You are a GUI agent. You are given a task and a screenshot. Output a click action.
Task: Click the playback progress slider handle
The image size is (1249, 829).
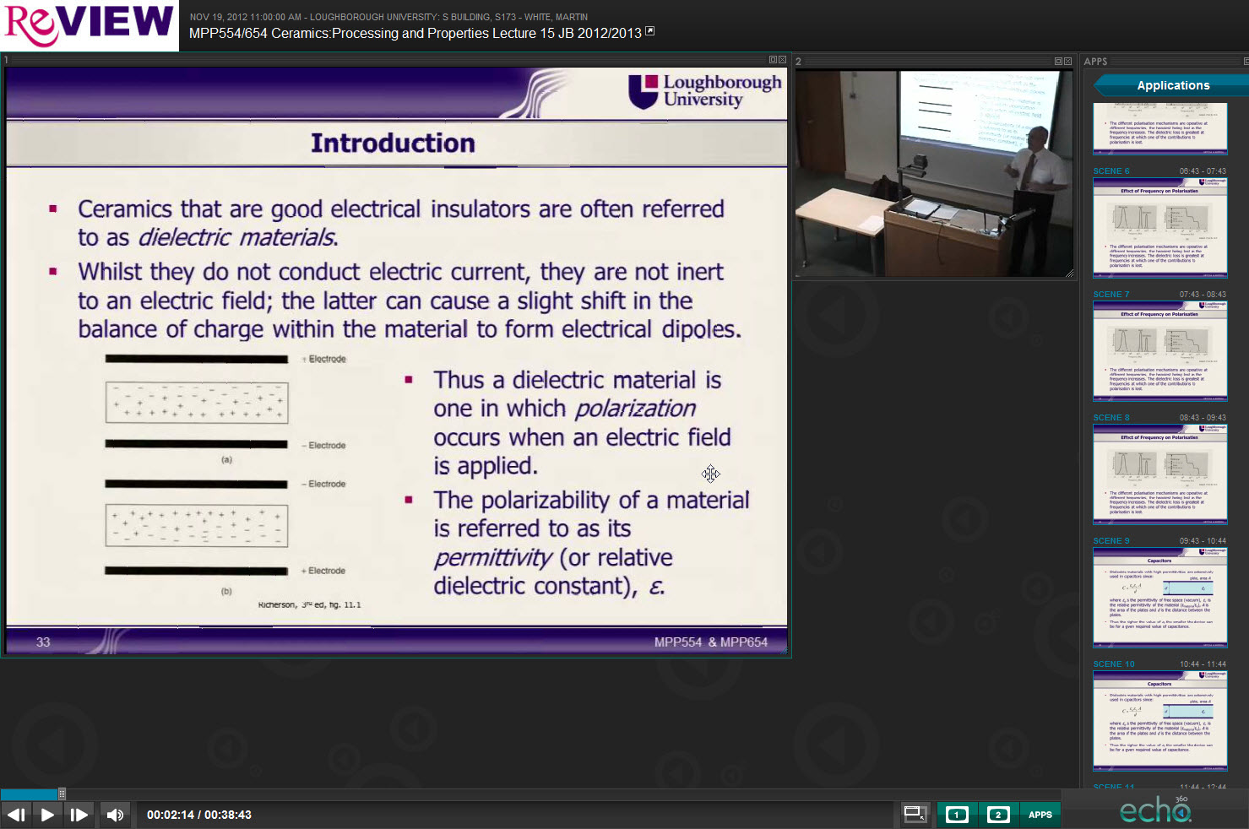point(62,794)
